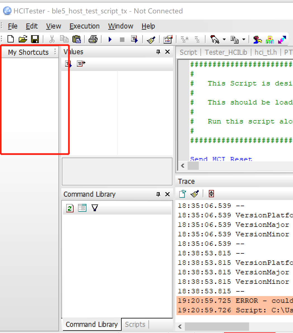
Task: Click the first sleep Zz icon in the toolbar
Action: click(184, 39)
